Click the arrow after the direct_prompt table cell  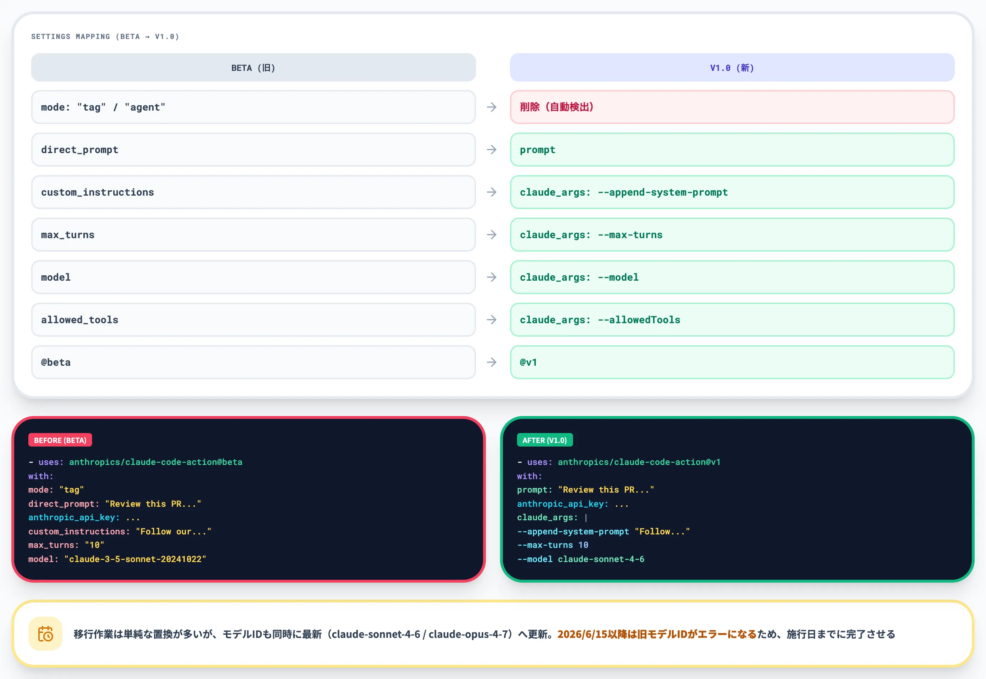tap(492, 150)
